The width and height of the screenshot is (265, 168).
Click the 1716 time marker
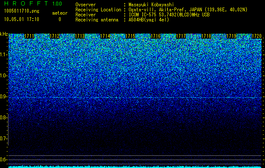pyautogui.click(x=155, y=36)
